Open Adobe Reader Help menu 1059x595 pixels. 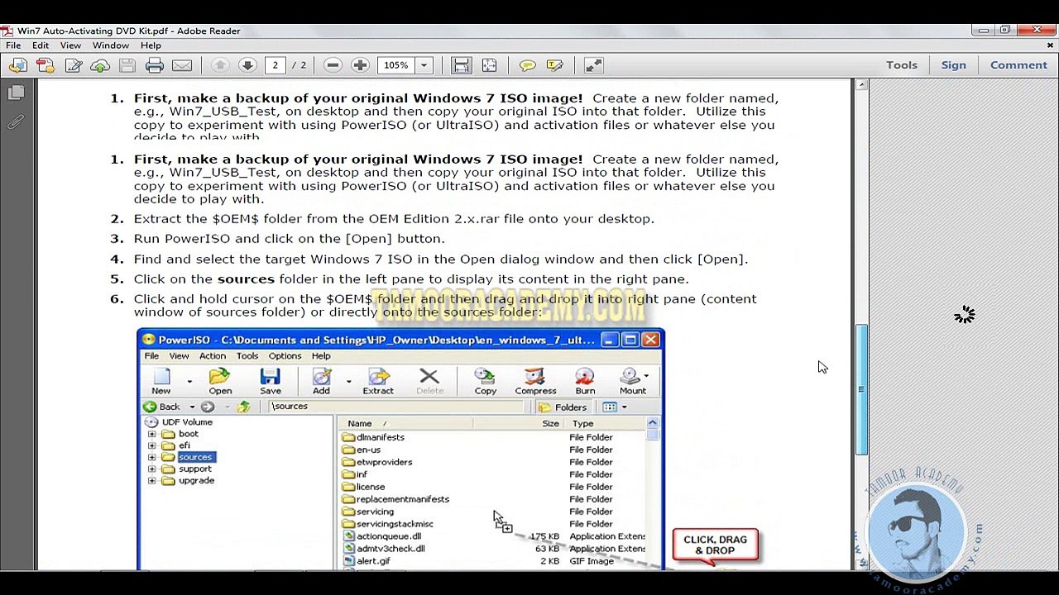click(x=151, y=45)
